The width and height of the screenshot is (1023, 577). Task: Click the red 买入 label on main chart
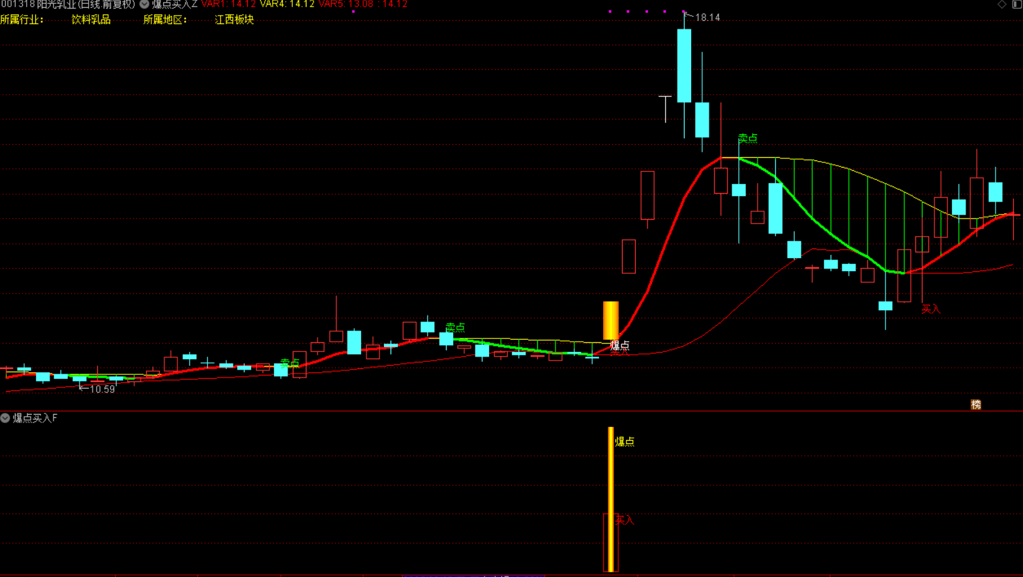pyautogui.click(x=930, y=309)
